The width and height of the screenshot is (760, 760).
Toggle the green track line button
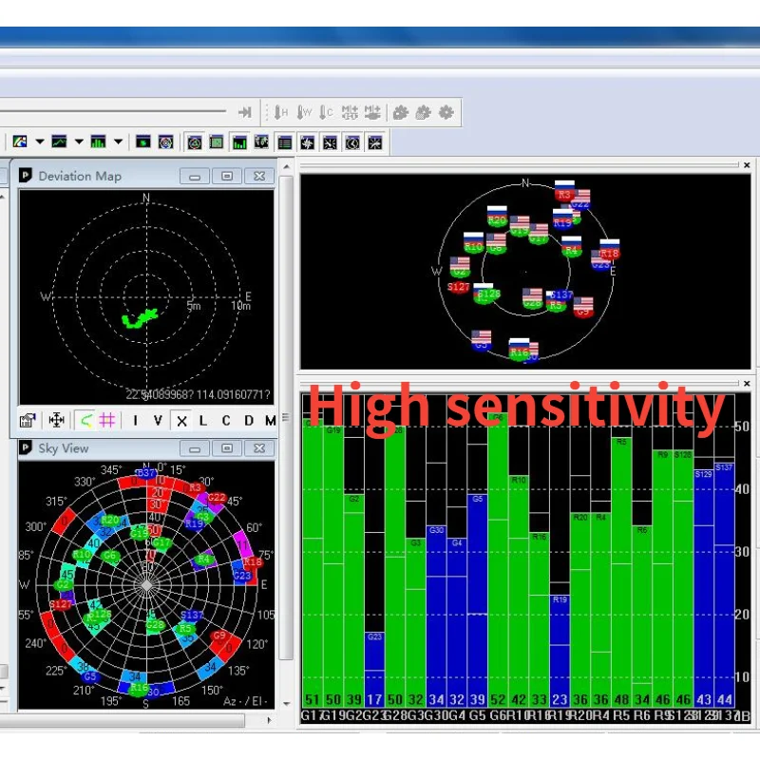click(x=85, y=420)
